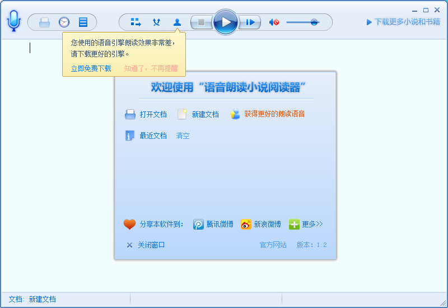Click the blocks-with-arrow toolbar icon

pyautogui.click(x=136, y=22)
